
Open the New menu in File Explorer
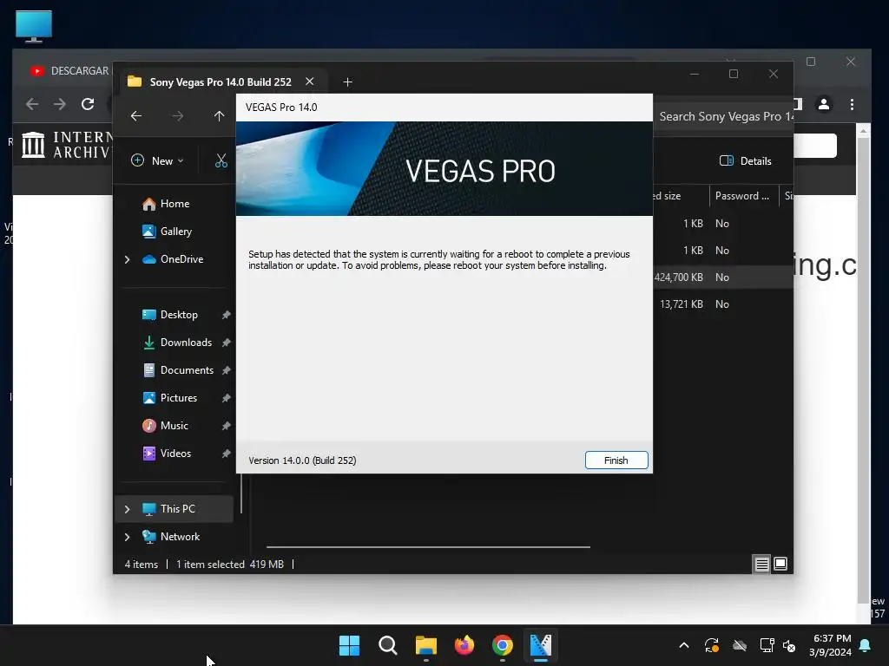point(158,160)
